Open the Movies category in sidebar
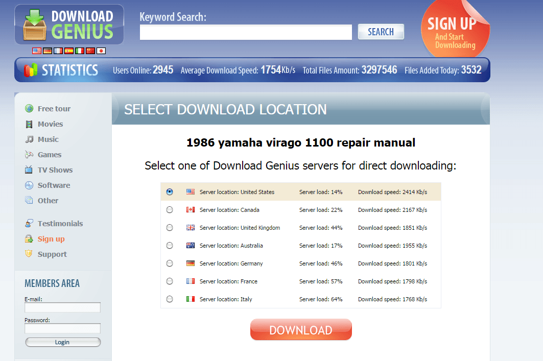 (x=50, y=124)
